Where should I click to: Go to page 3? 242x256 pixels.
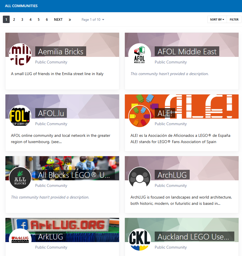coord(22,20)
